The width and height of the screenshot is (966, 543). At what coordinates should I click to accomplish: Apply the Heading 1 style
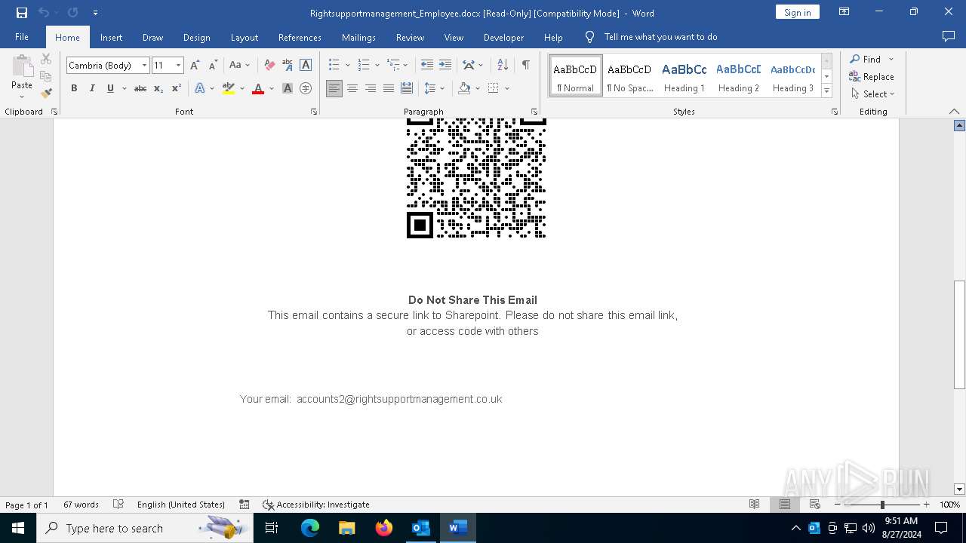pyautogui.click(x=685, y=76)
